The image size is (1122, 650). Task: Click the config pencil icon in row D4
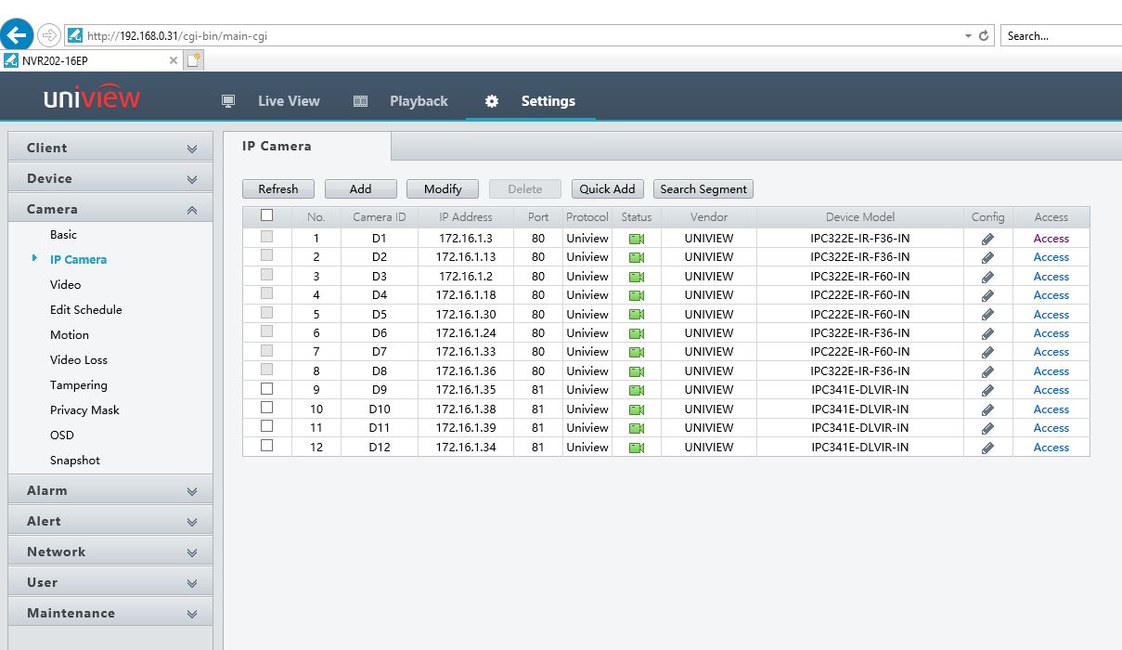point(987,295)
